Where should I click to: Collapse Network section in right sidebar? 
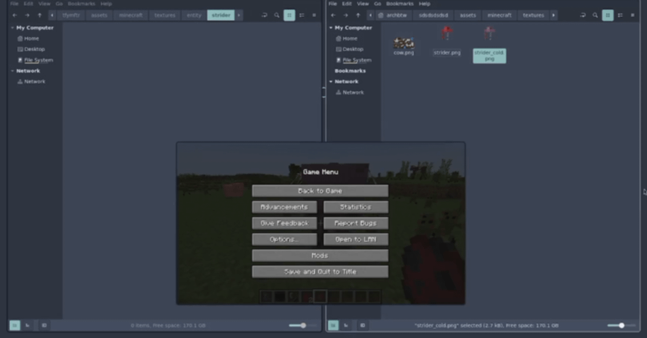[331, 81]
